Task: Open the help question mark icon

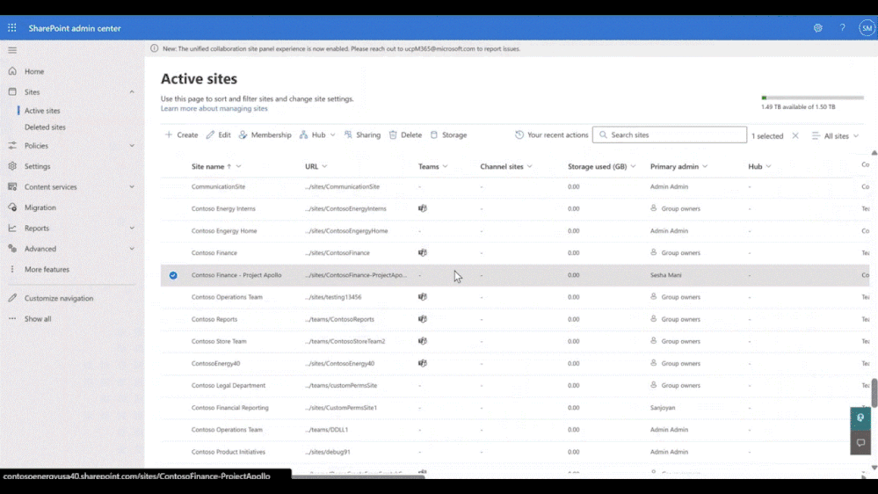Action: [x=842, y=28]
